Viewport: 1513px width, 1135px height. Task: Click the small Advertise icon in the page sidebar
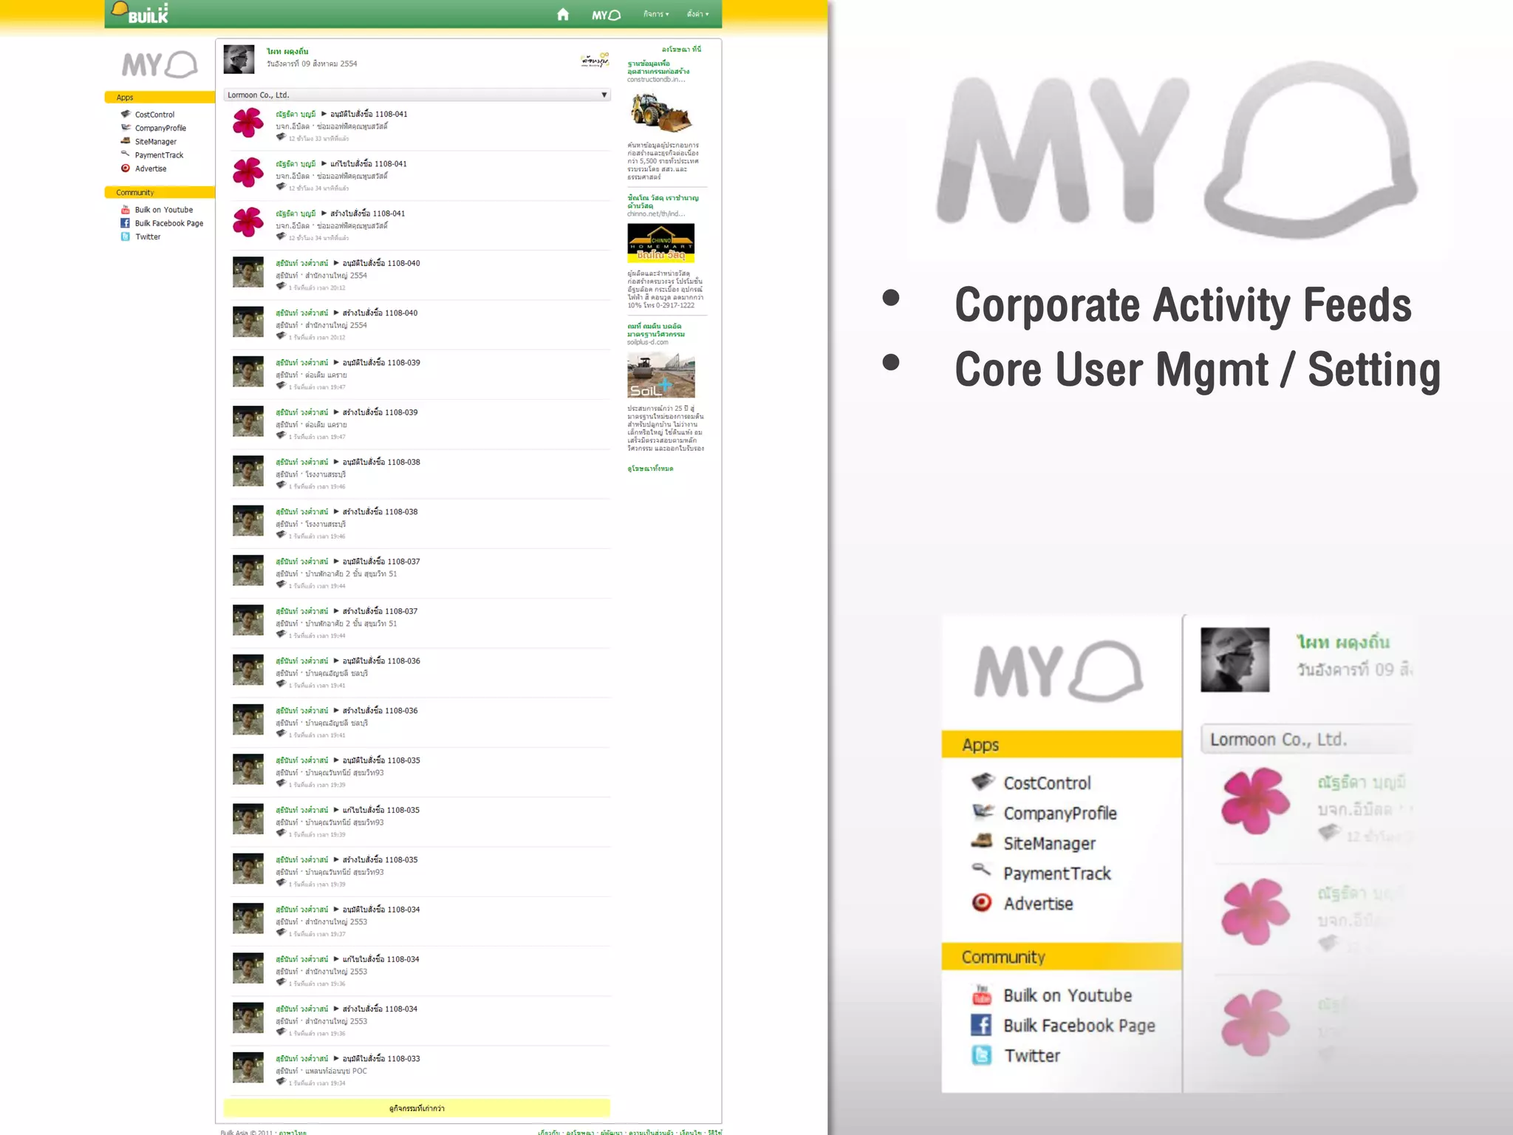pos(126,168)
